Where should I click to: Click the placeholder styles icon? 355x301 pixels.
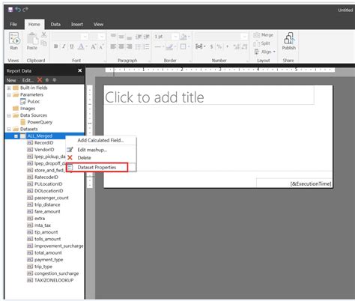(x=200, y=46)
